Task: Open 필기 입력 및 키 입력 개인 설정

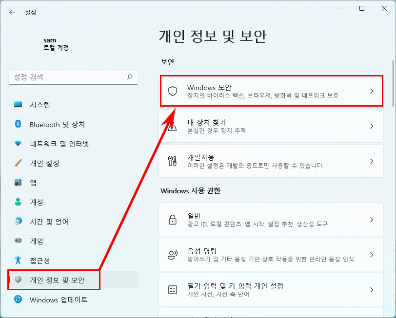Action: 271,289
